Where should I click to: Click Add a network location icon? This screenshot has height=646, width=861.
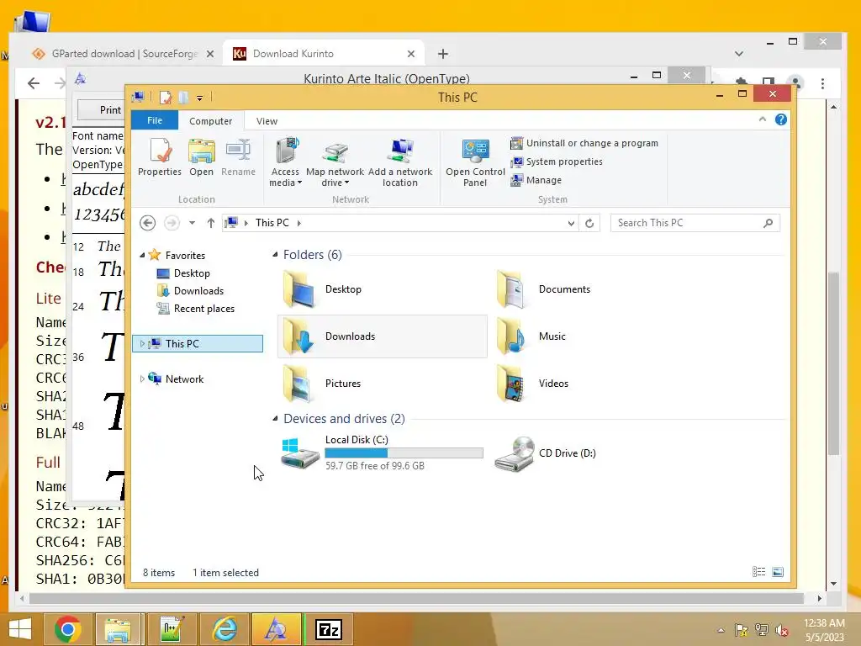(x=400, y=162)
